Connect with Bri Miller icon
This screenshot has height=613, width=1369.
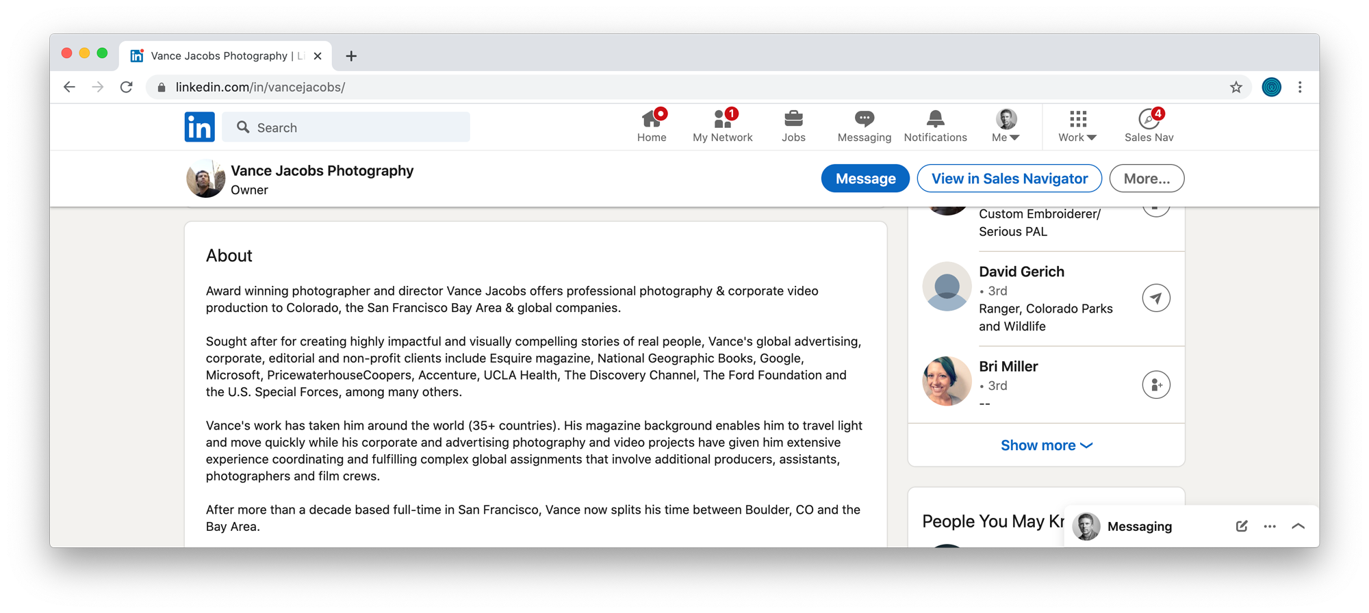coord(1156,385)
